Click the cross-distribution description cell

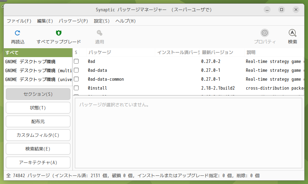[x=275, y=88]
